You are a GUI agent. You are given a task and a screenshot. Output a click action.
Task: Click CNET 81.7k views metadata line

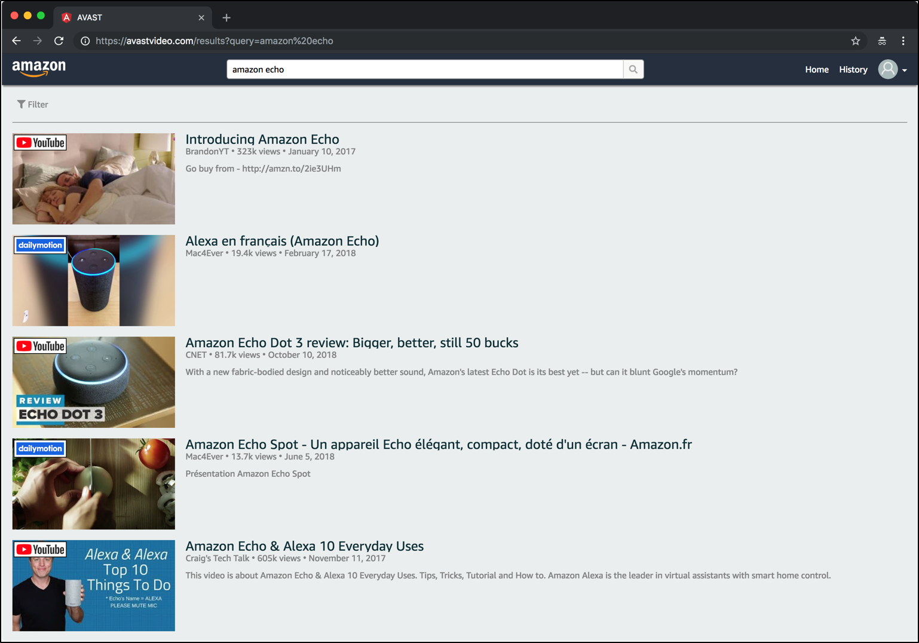(261, 355)
